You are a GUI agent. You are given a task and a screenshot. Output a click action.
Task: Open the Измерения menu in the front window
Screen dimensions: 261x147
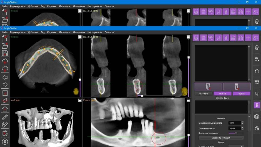[x=79, y=32]
